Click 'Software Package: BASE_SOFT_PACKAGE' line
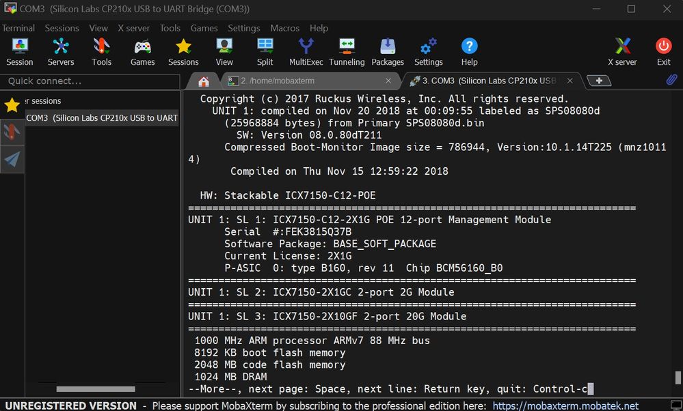683x411 pixels. 330,244
